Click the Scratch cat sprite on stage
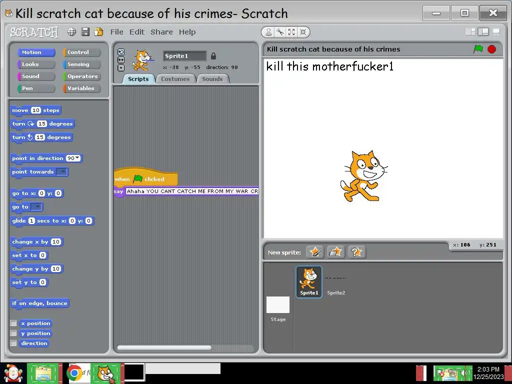 (x=364, y=176)
